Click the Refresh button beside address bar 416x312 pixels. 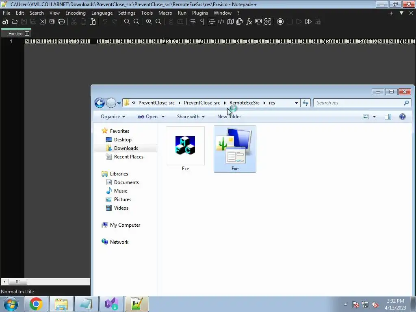coord(305,103)
